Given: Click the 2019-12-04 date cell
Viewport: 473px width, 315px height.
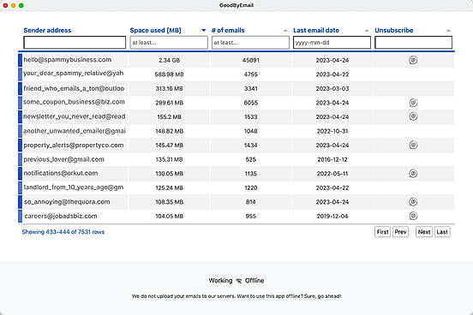Looking at the screenshot, I should 332,216.
